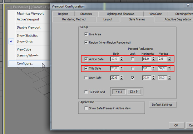The width and height of the screenshot is (193, 134).
Task: Enable the User Safe checkbox
Action: coord(86,78)
